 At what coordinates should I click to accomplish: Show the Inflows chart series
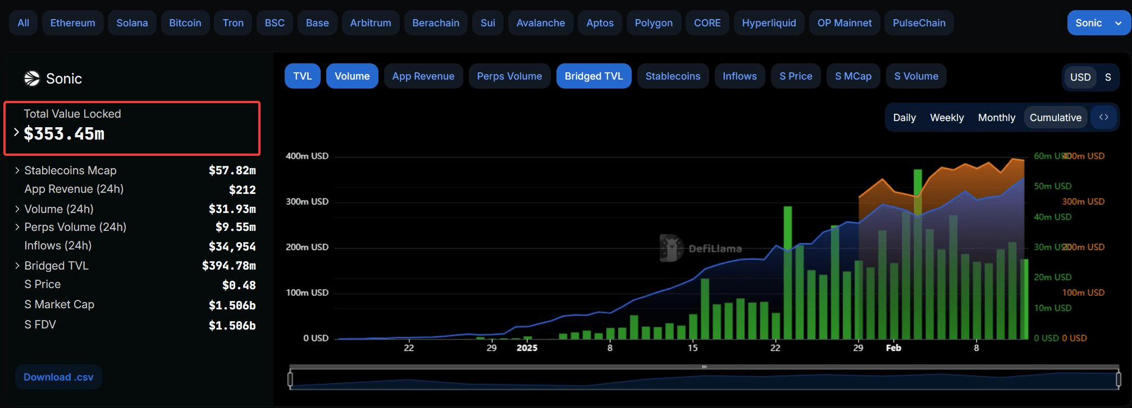(740, 76)
